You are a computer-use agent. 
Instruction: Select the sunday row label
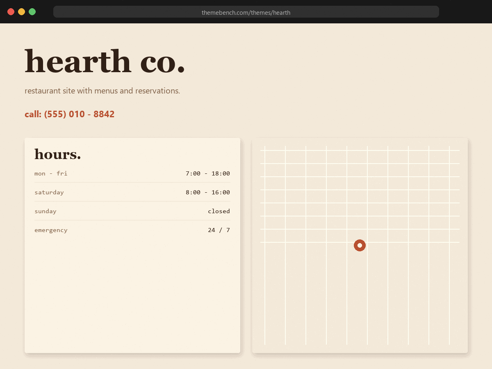[46, 211]
